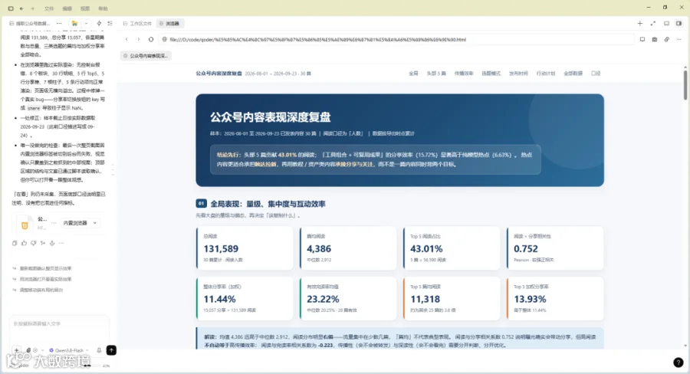690x374 pixels.
Task: Switch to the 工作区文件 tab
Action: coord(137,23)
